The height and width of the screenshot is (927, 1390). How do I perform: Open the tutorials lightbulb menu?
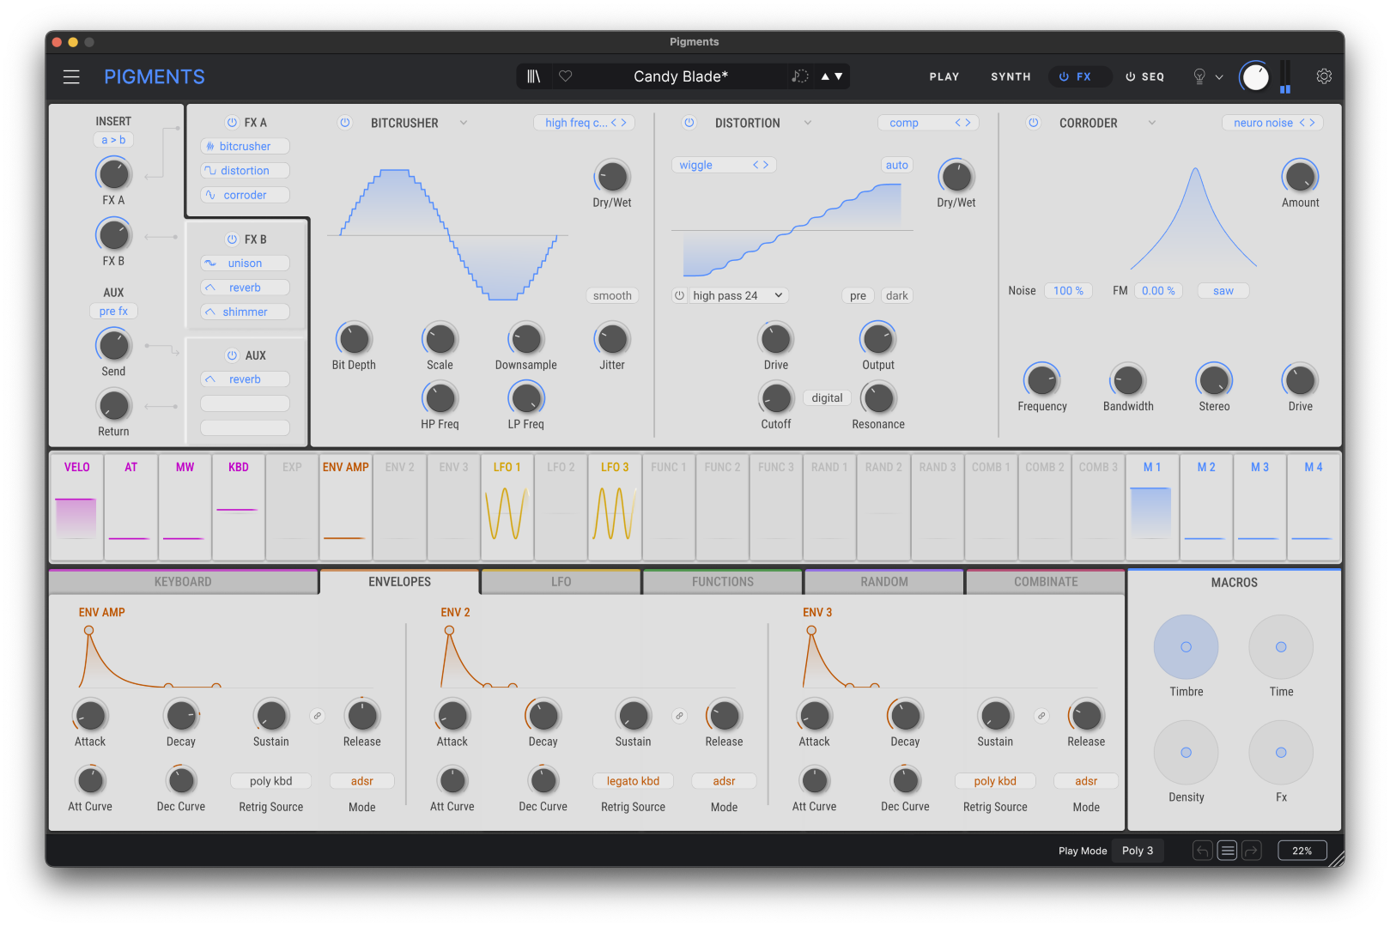pos(1199,76)
